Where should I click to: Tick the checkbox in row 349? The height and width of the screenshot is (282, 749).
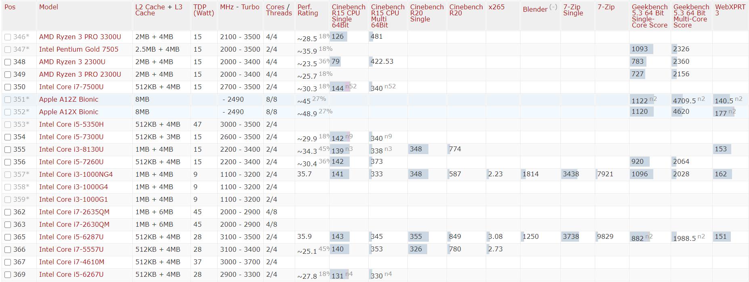[x=8, y=75]
